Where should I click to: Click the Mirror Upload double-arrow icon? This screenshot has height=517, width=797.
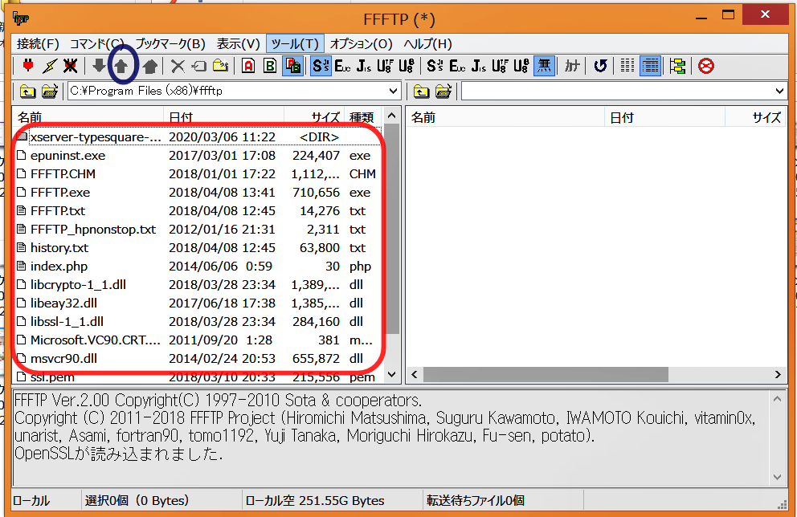(150, 66)
